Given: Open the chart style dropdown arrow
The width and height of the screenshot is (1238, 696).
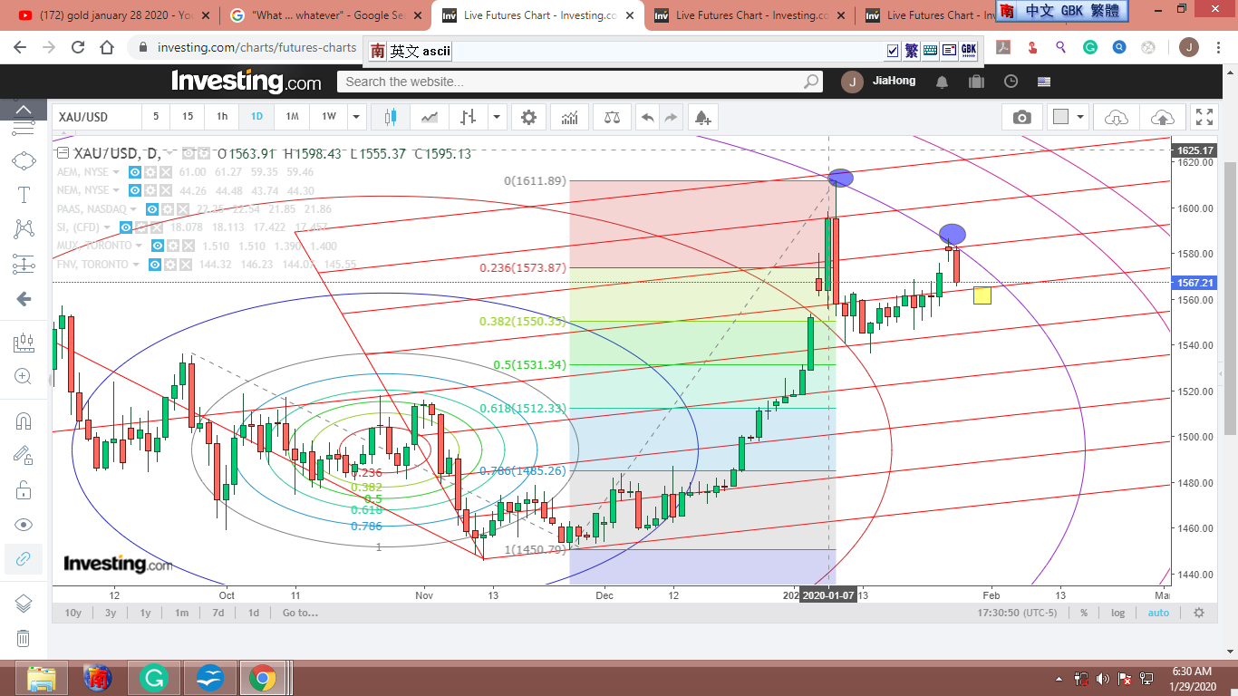Looking at the screenshot, I should [497, 117].
